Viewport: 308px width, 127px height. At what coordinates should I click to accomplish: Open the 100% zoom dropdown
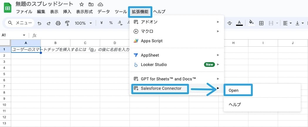click(83, 23)
